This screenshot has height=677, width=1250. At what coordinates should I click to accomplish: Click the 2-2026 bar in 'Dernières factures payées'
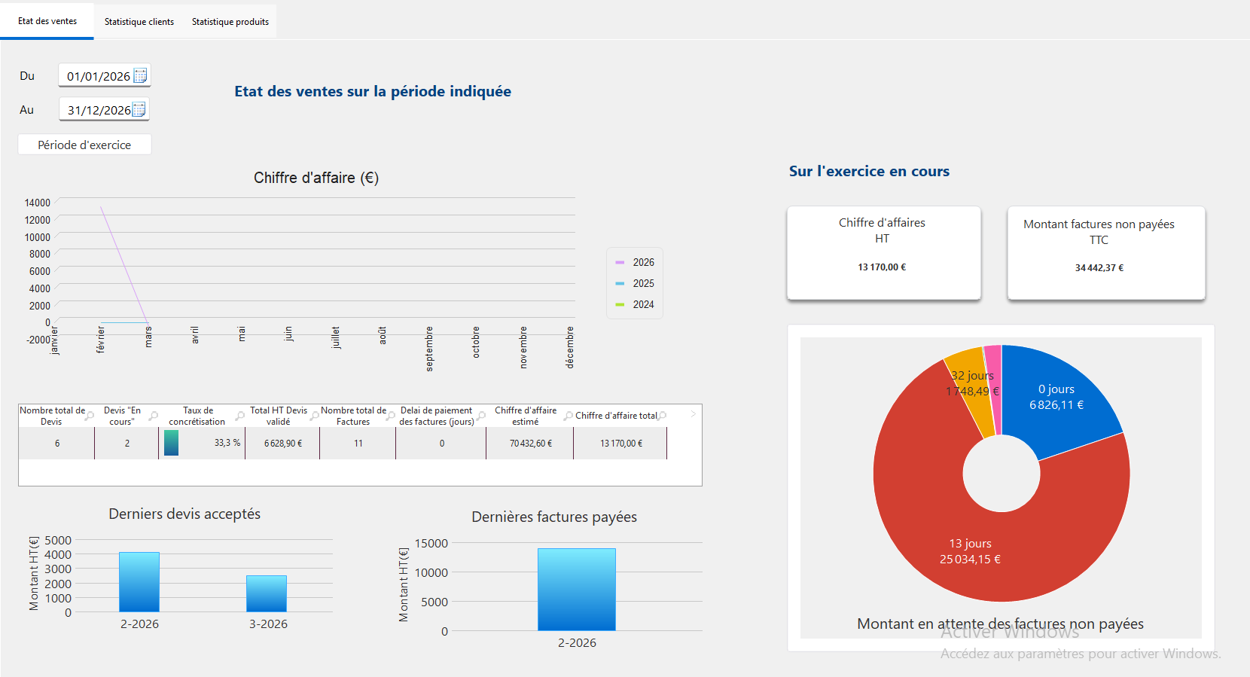[x=577, y=590]
